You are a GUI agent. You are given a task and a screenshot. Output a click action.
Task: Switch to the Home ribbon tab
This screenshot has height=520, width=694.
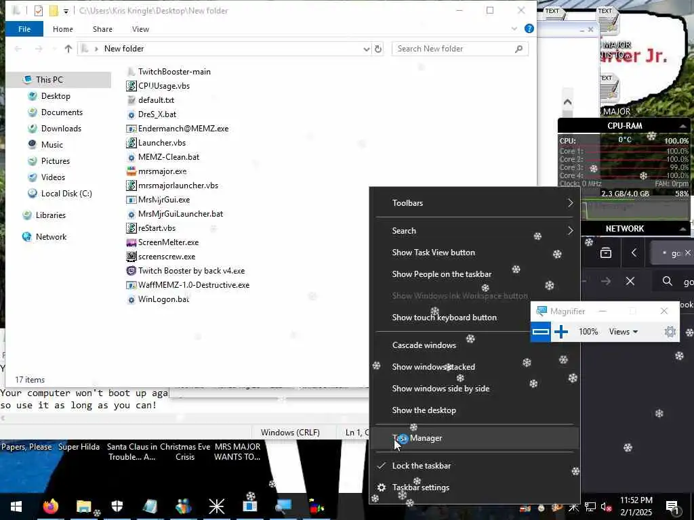(63, 29)
